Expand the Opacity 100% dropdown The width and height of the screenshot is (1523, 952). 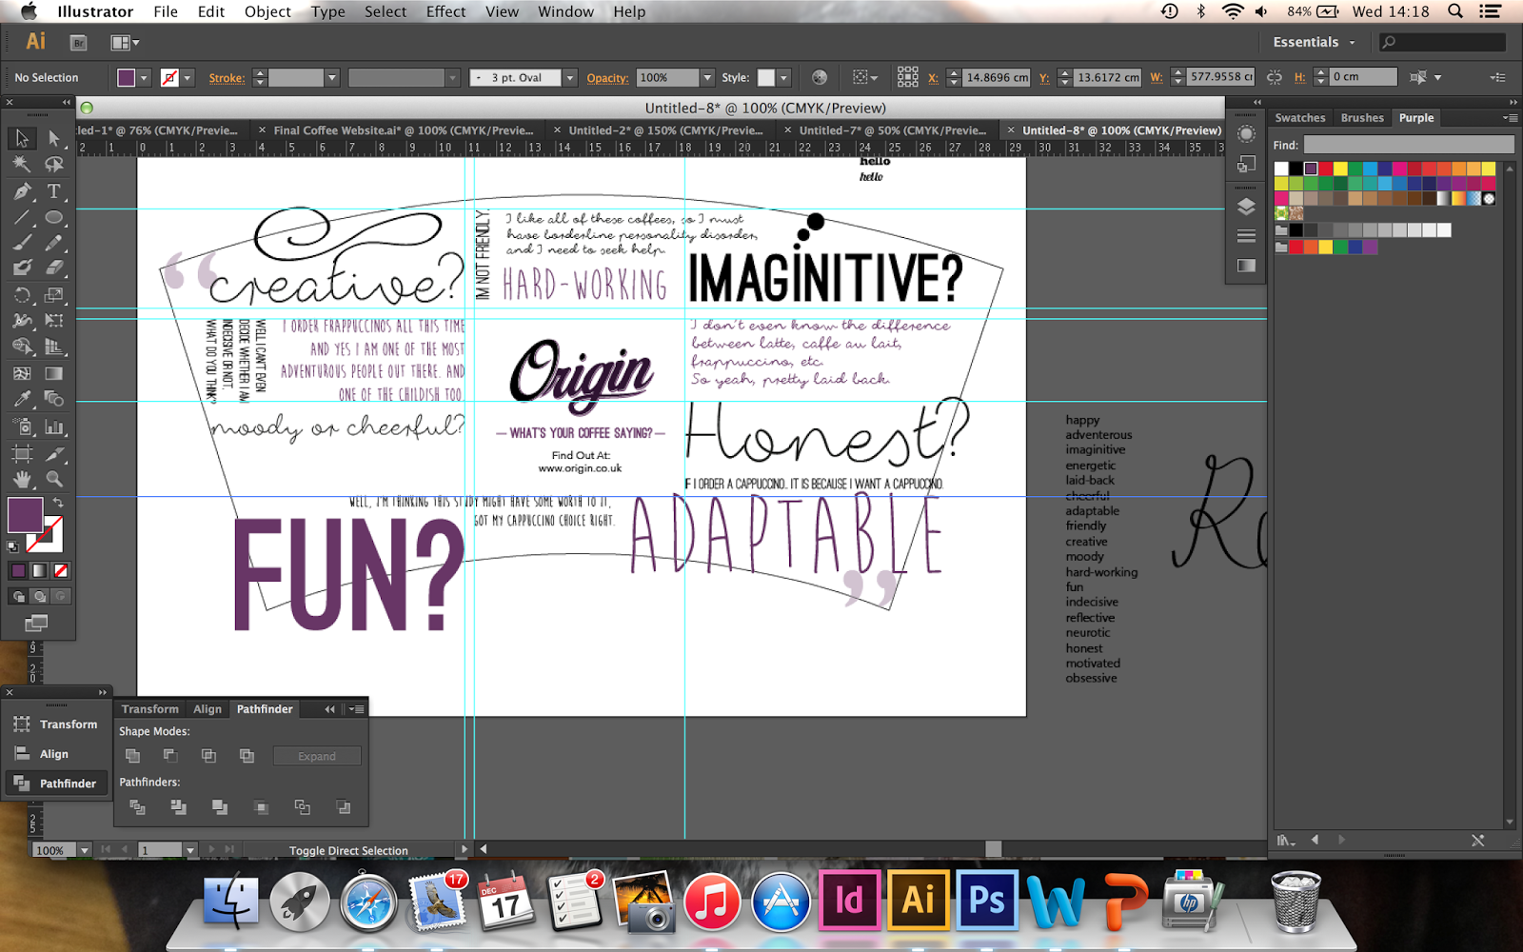click(707, 78)
